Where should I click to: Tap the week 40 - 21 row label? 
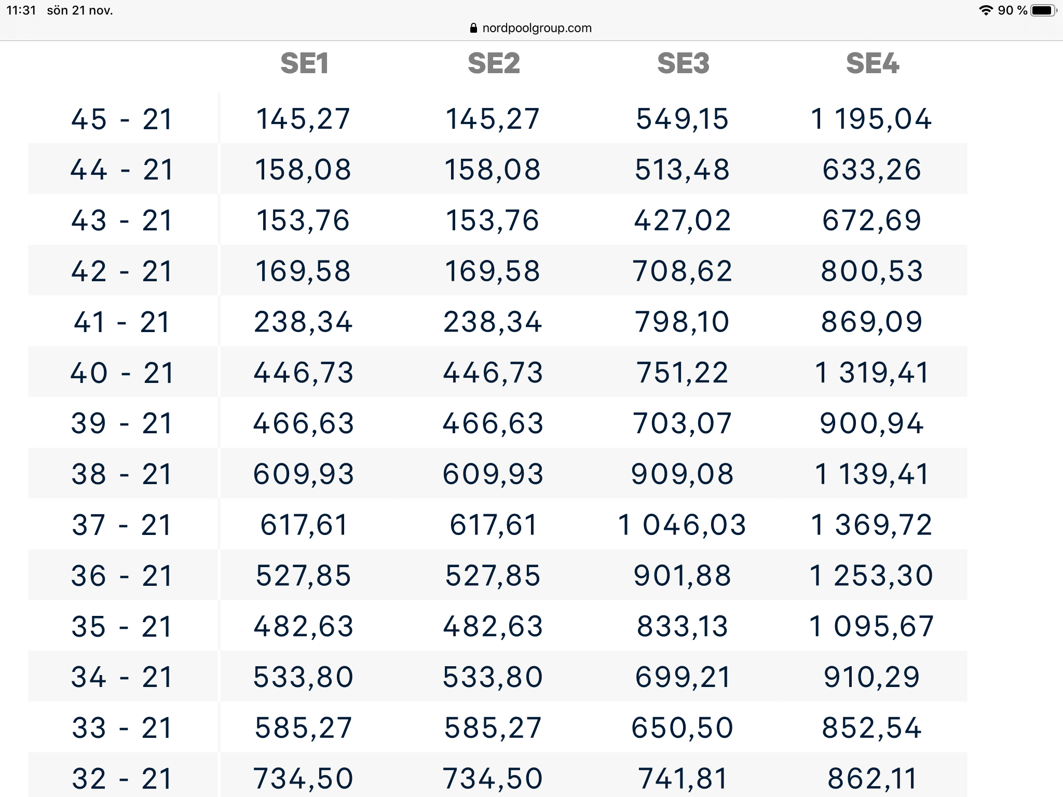click(122, 373)
